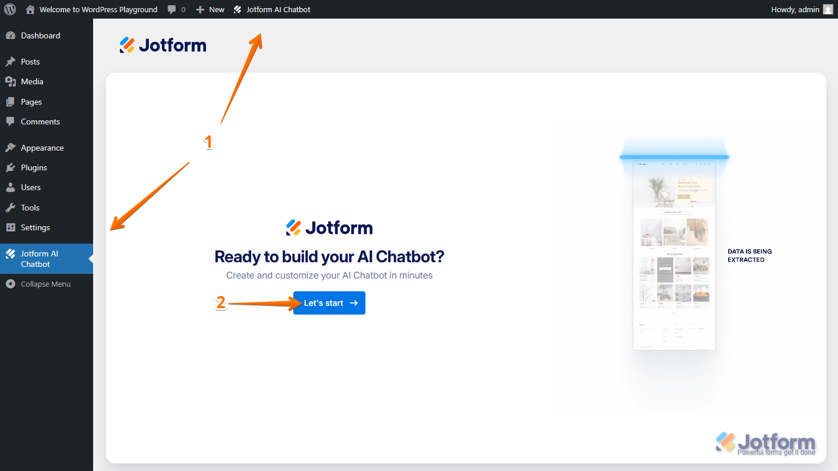Click the Collapse Menu arrow icon
This screenshot has width=838, height=471.
[x=10, y=284]
